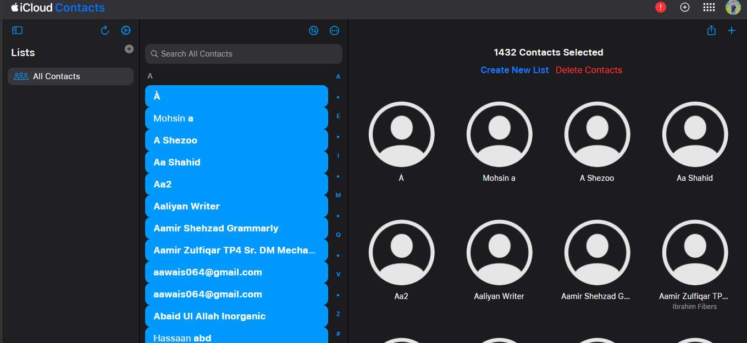This screenshot has width=747, height=343.
Task: Jump to letter I in index
Action: coord(338,156)
